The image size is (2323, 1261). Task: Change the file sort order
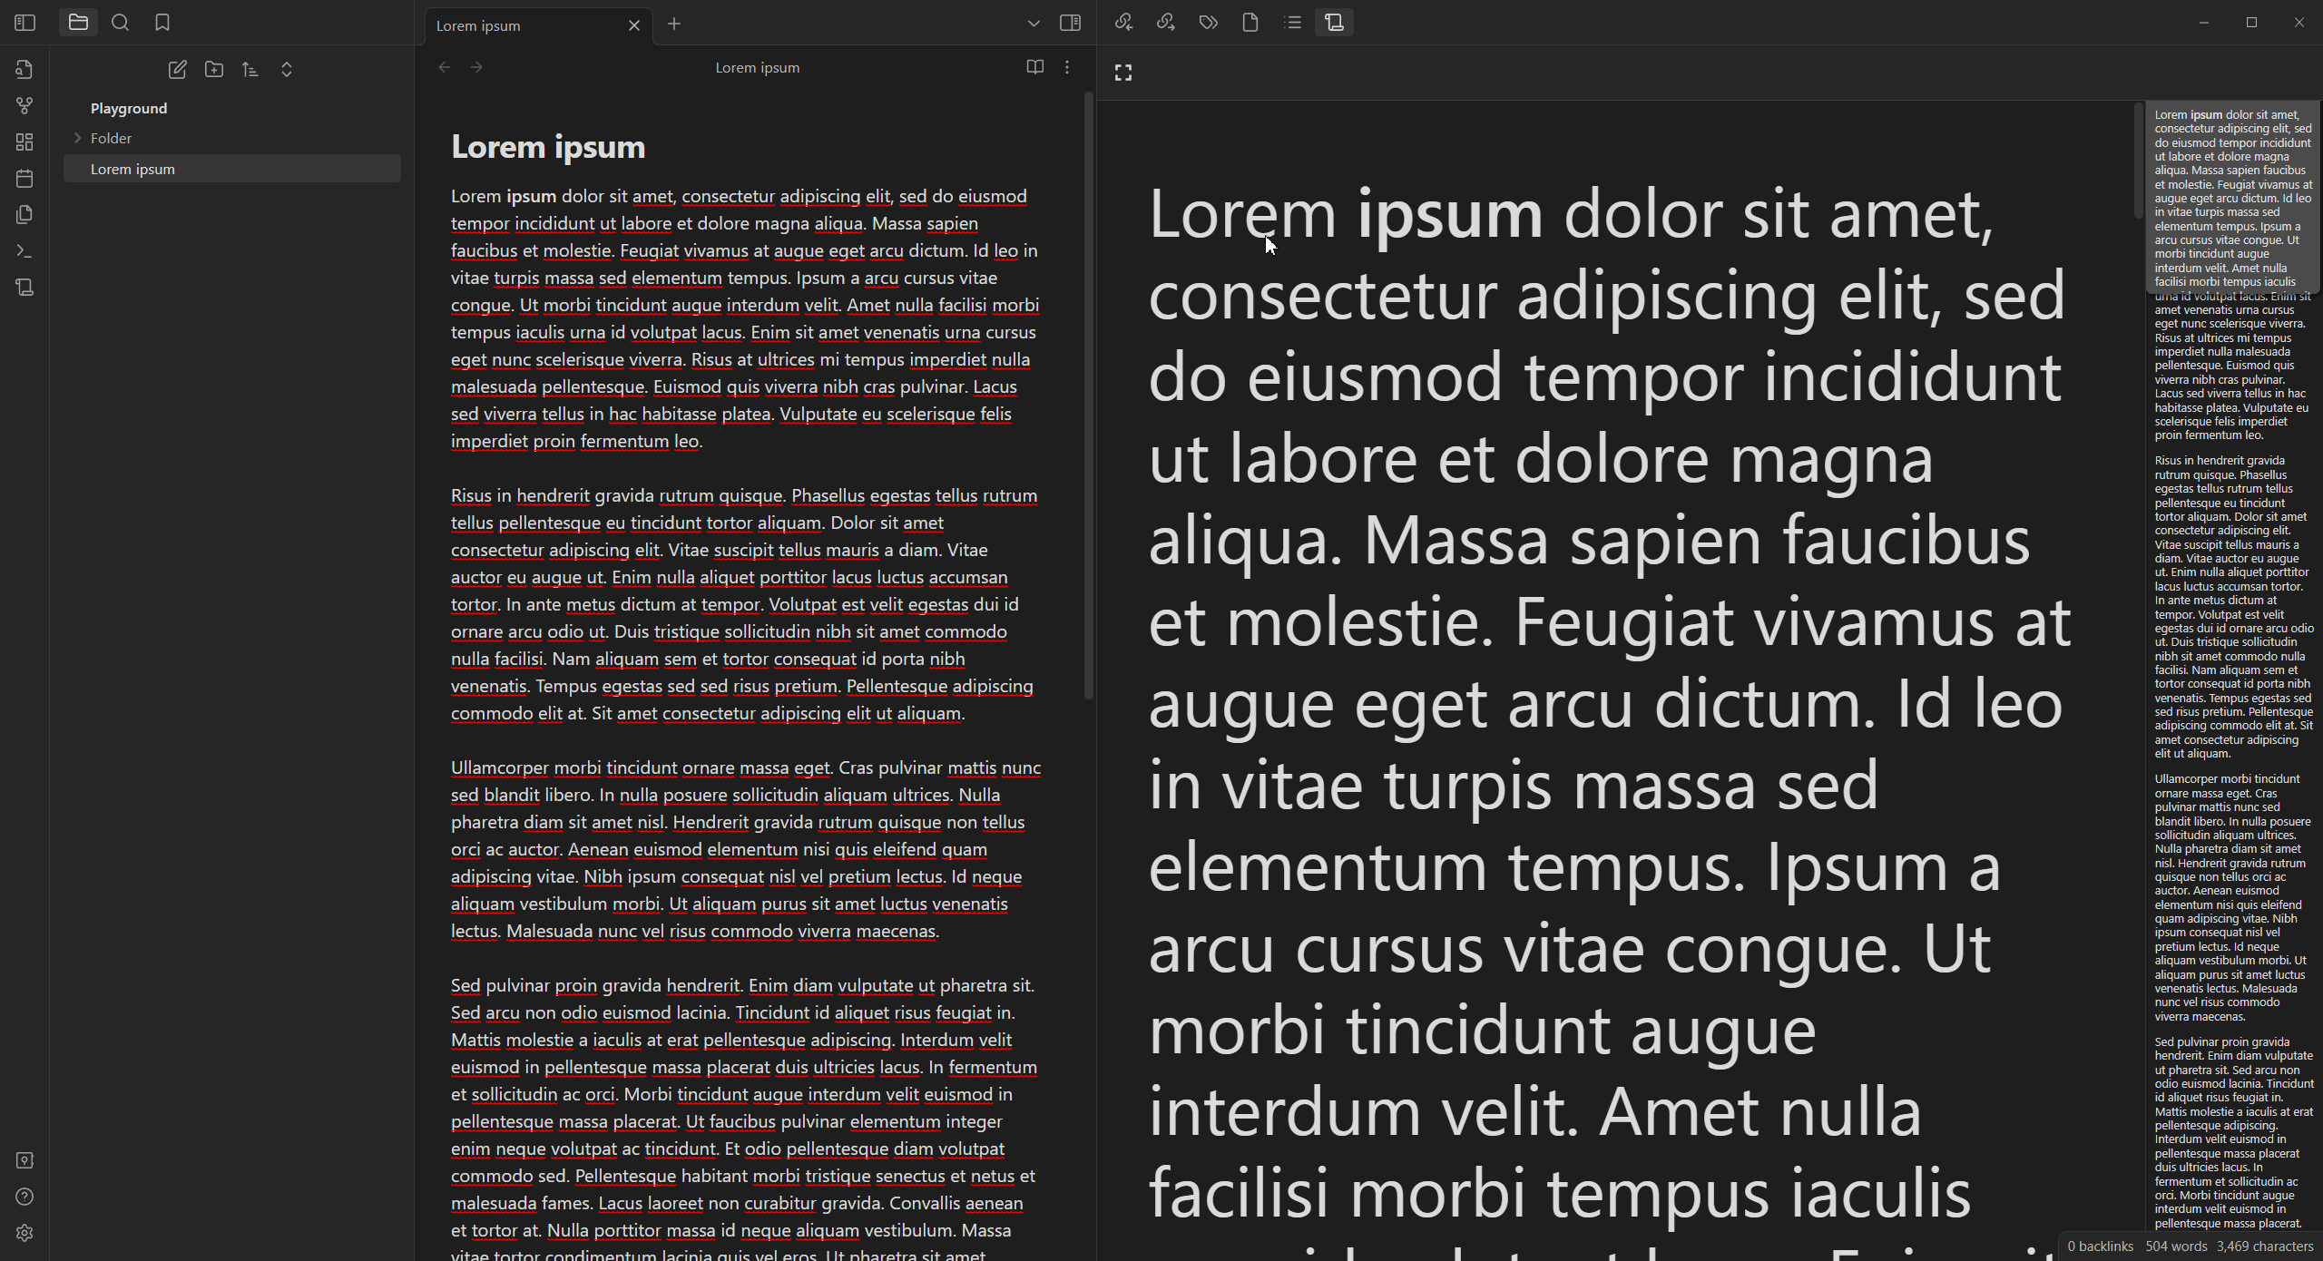tap(250, 70)
